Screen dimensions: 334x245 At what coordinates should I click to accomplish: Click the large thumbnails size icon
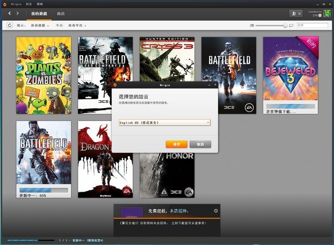pos(291,26)
